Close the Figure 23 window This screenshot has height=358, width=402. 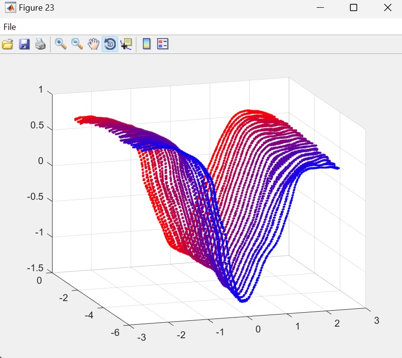coord(388,8)
